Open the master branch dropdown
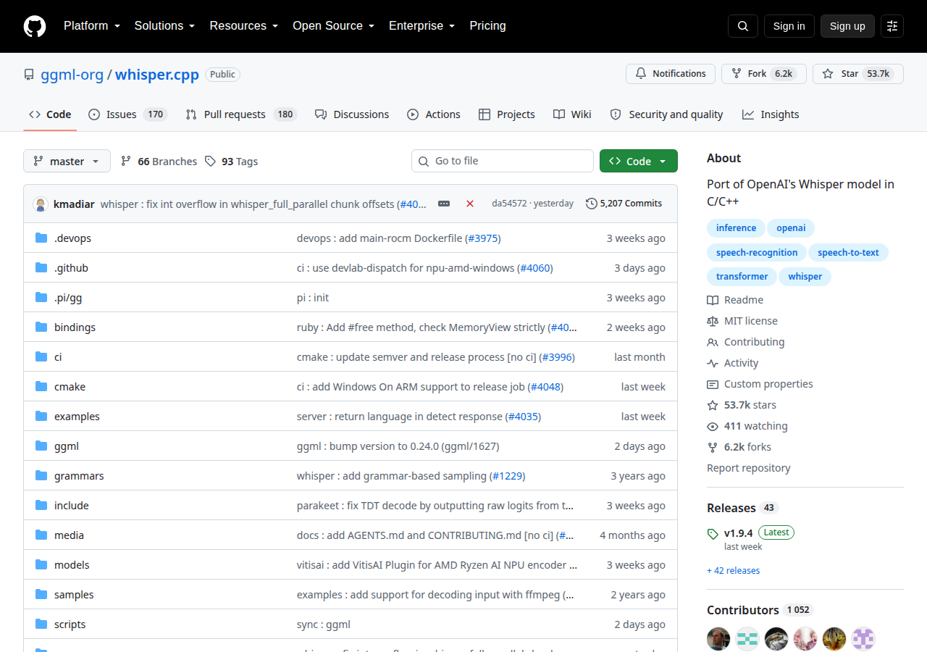 tap(67, 161)
